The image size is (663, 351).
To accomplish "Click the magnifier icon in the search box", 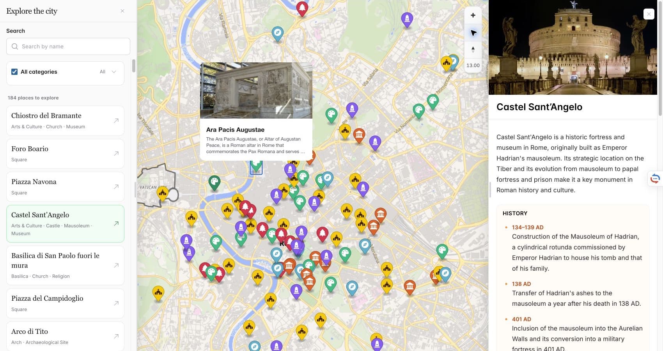I will tap(15, 46).
